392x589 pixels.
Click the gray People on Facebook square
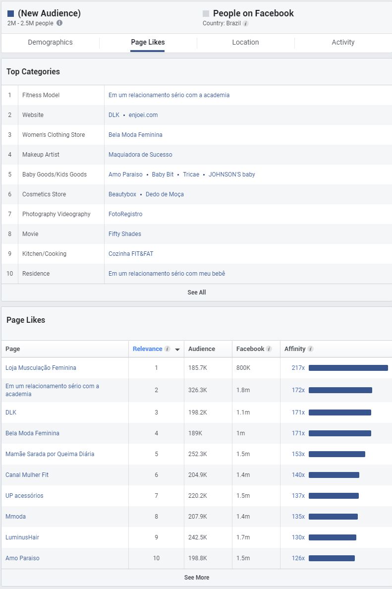(206, 14)
